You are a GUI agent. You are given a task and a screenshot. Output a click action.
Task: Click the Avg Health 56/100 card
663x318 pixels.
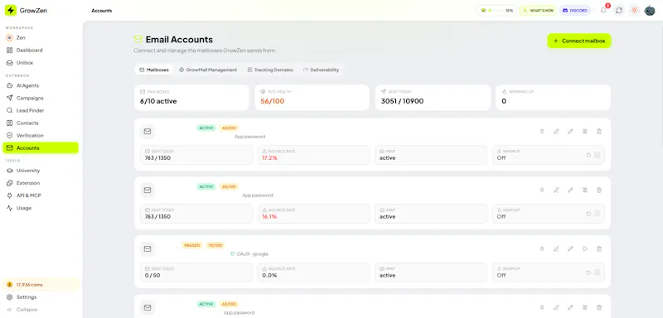pyautogui.click(x=312, y=98)
